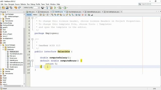This screenshot has width=161, height=90.
Task: Switch to the SalariedEmployee.java tab
Action: (x=94, y=12)
